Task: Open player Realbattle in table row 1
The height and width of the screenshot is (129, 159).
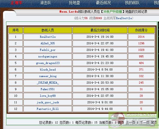Action: point(48,37)
